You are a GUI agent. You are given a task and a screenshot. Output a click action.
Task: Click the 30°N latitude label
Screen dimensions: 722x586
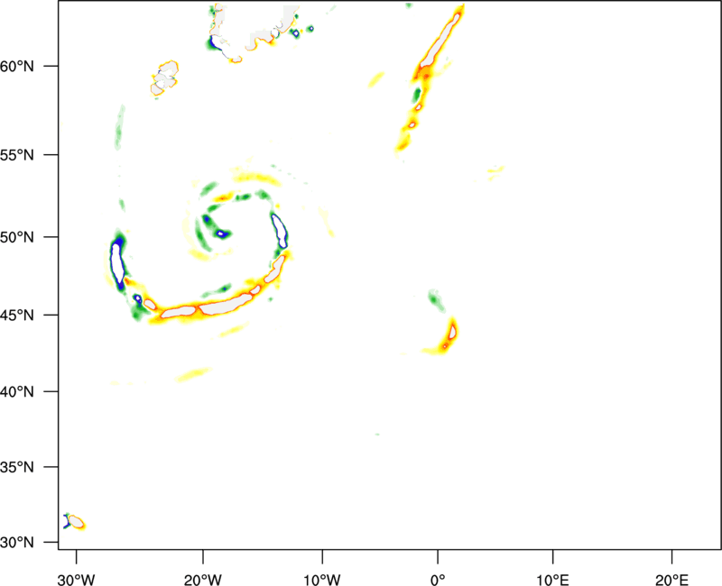17,543
